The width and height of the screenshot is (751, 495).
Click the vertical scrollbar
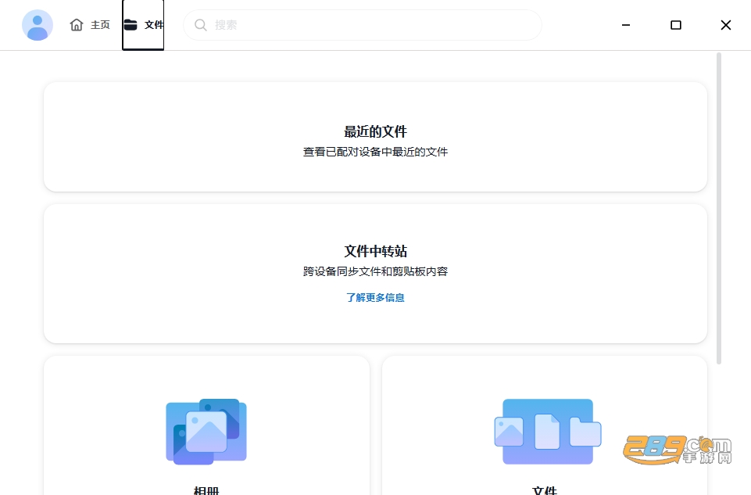tap(719, 209)
